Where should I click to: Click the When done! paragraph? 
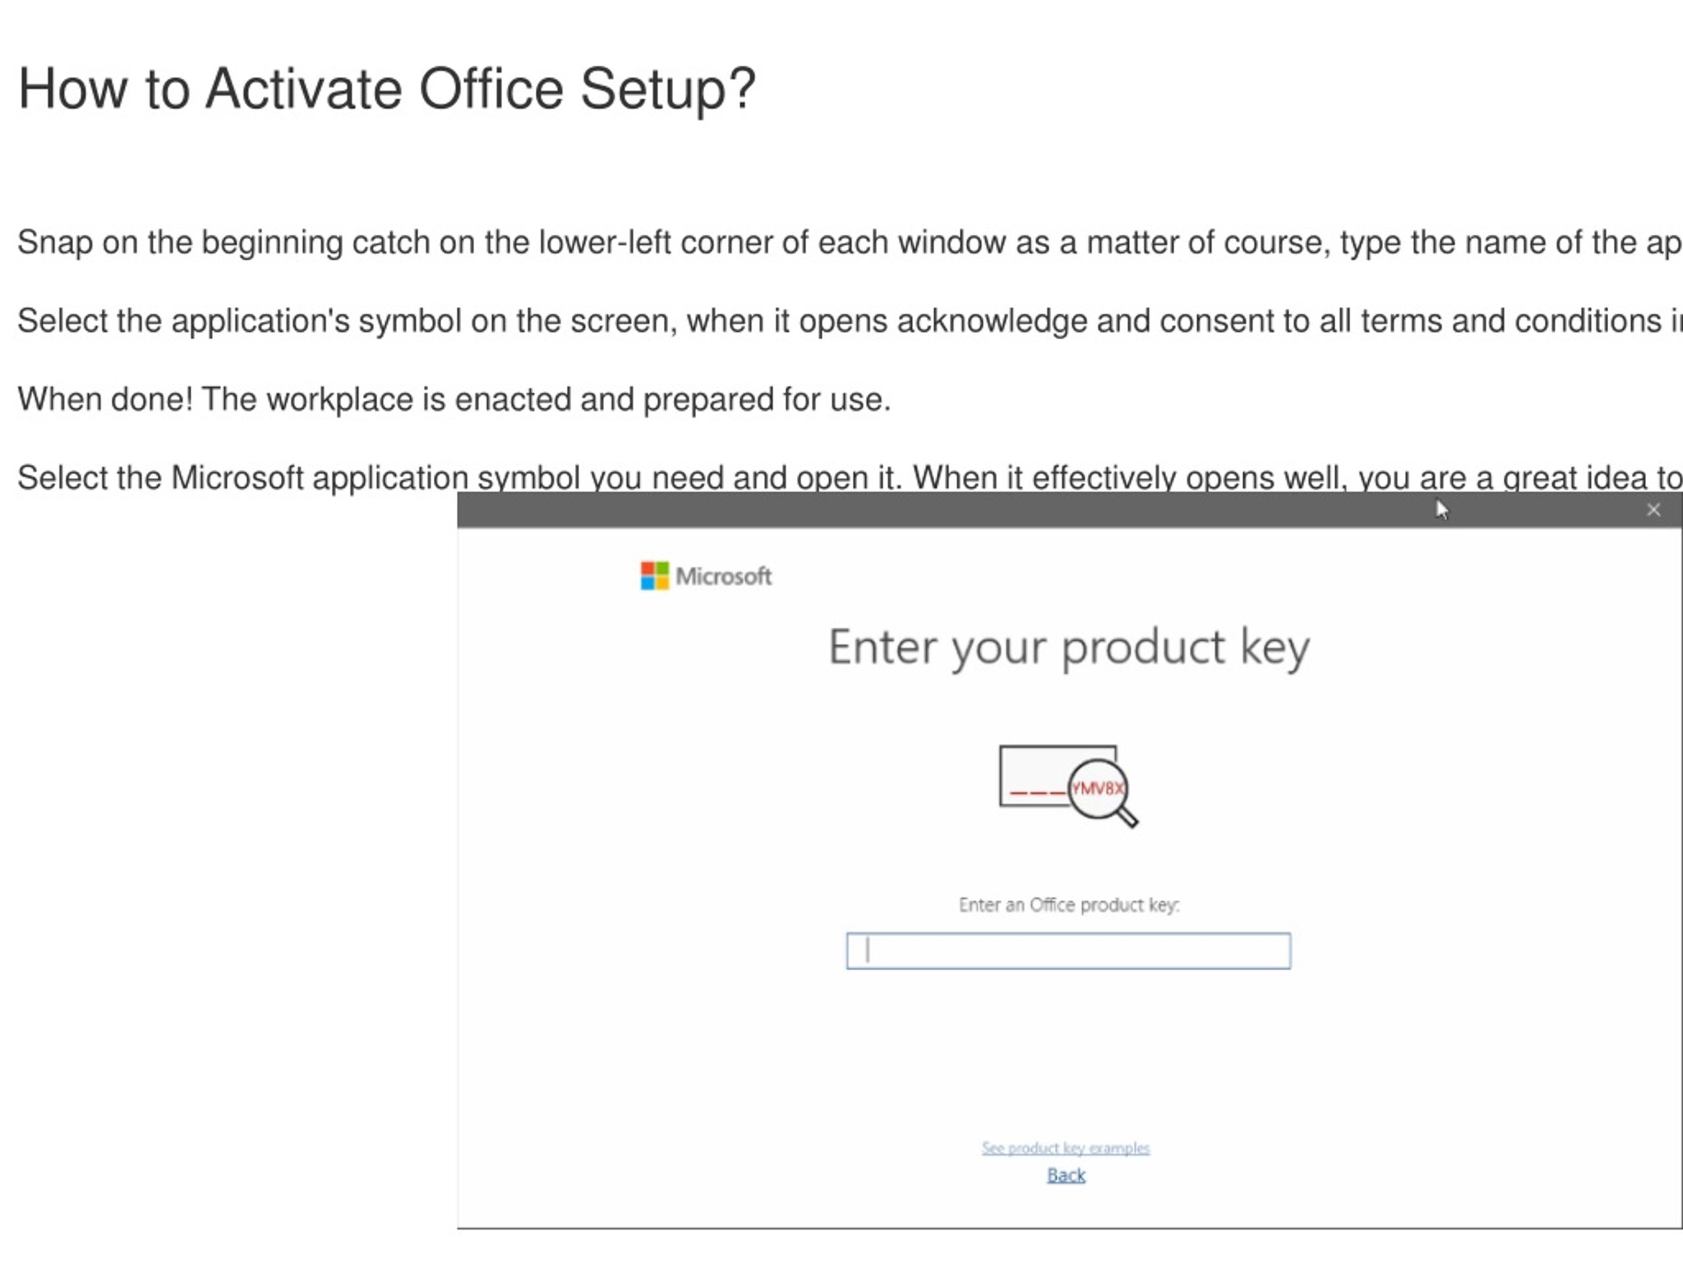click(x=454, y=400)
